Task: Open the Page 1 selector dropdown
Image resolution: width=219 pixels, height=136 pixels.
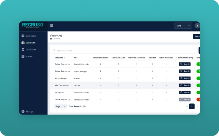Action: point(61,106)
